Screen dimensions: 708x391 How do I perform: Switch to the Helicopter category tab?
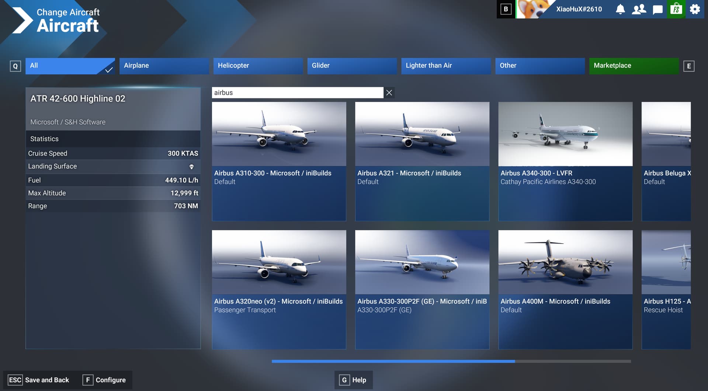(x=258, y=66)
